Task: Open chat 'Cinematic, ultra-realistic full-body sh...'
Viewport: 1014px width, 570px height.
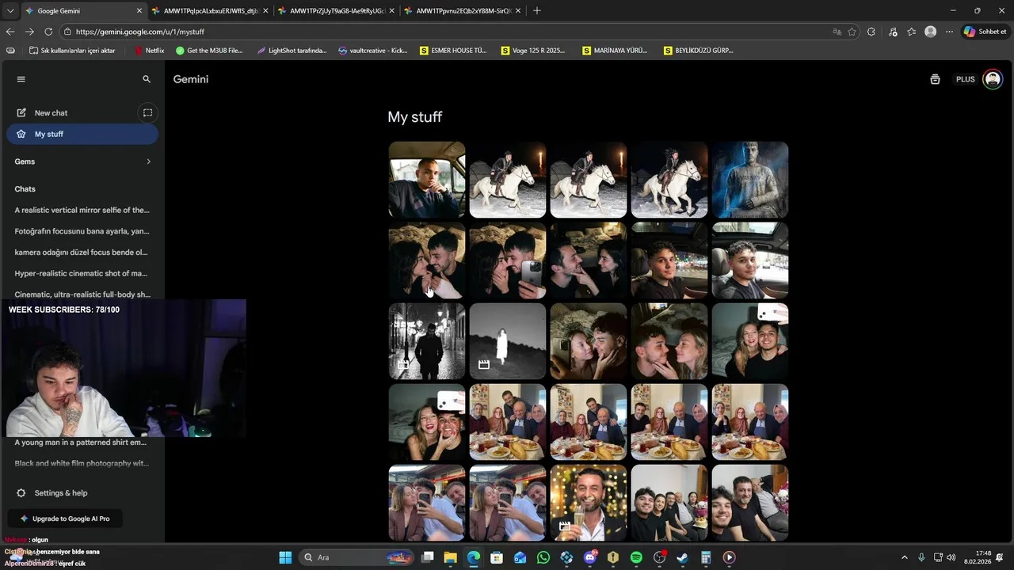Action: click(x=82, y=294)
